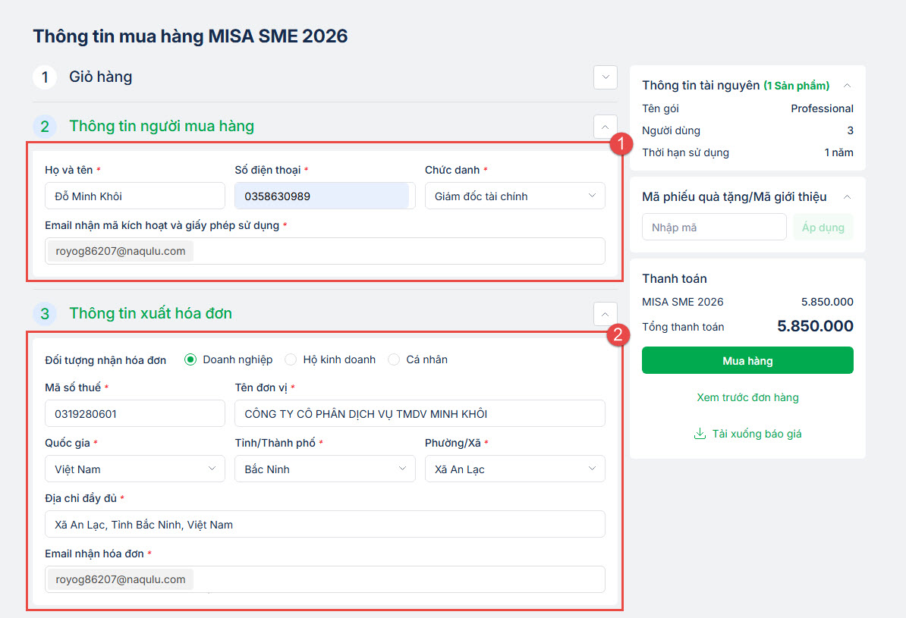Expand the Giỏ hàng section chevron

click(605, 77)
